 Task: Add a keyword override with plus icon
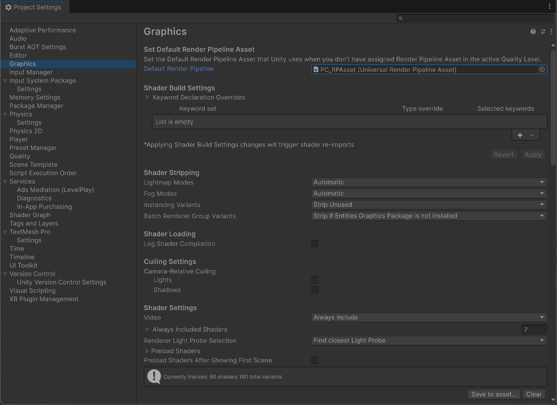tap(520, 135)
